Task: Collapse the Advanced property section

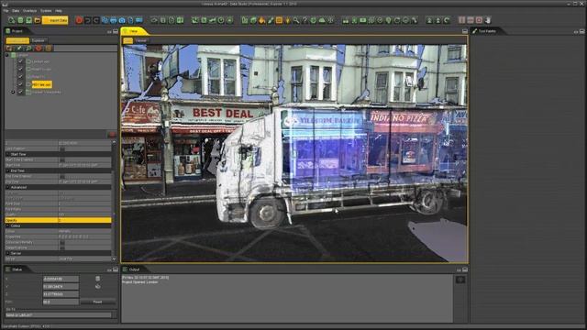Action: tap(8, 187)
